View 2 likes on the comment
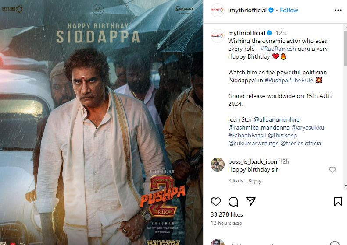Viewport: 347px width, 245px height. [236, 181]
